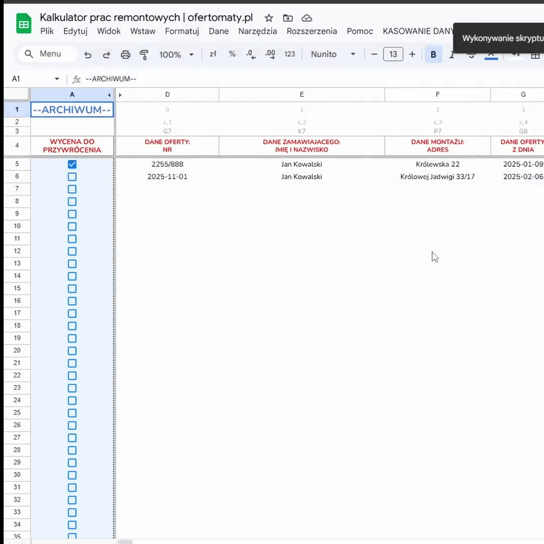Click the redo arrow icon

coord(106,54)
